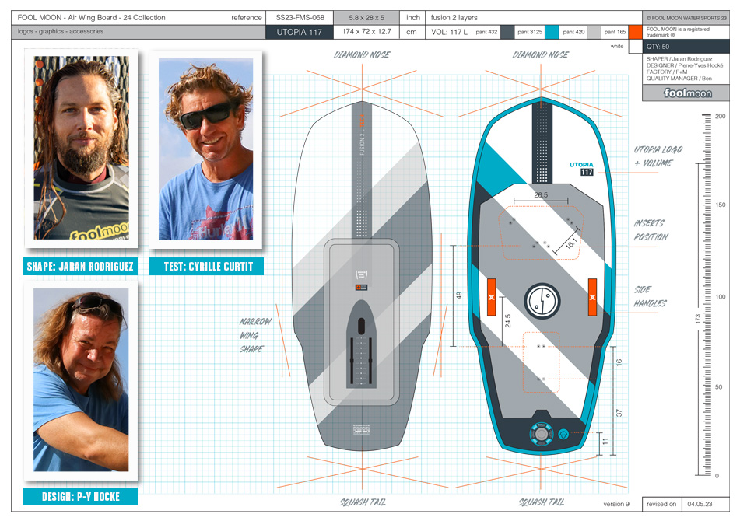Select the 'SHAPER / Jaran Rodriguez' credit line
740x521 pixels.
(679, 59)
